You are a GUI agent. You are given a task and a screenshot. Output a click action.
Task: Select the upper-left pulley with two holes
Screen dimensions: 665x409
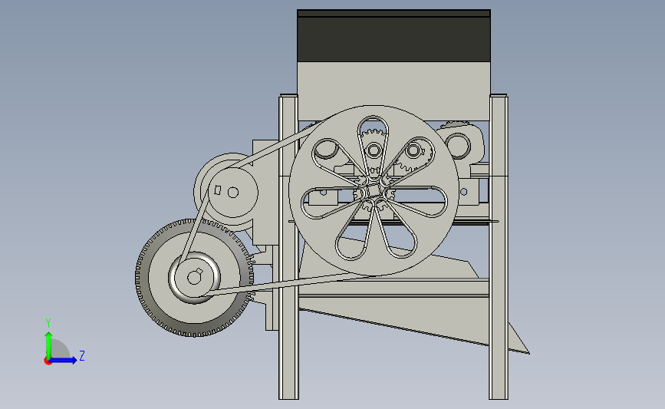[232, 192]
